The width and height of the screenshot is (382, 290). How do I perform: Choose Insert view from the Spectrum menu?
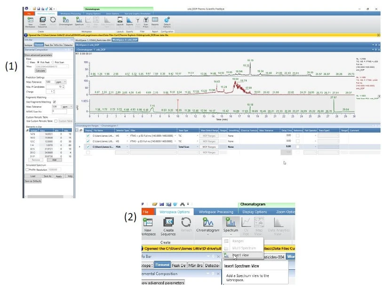[243, 255]
